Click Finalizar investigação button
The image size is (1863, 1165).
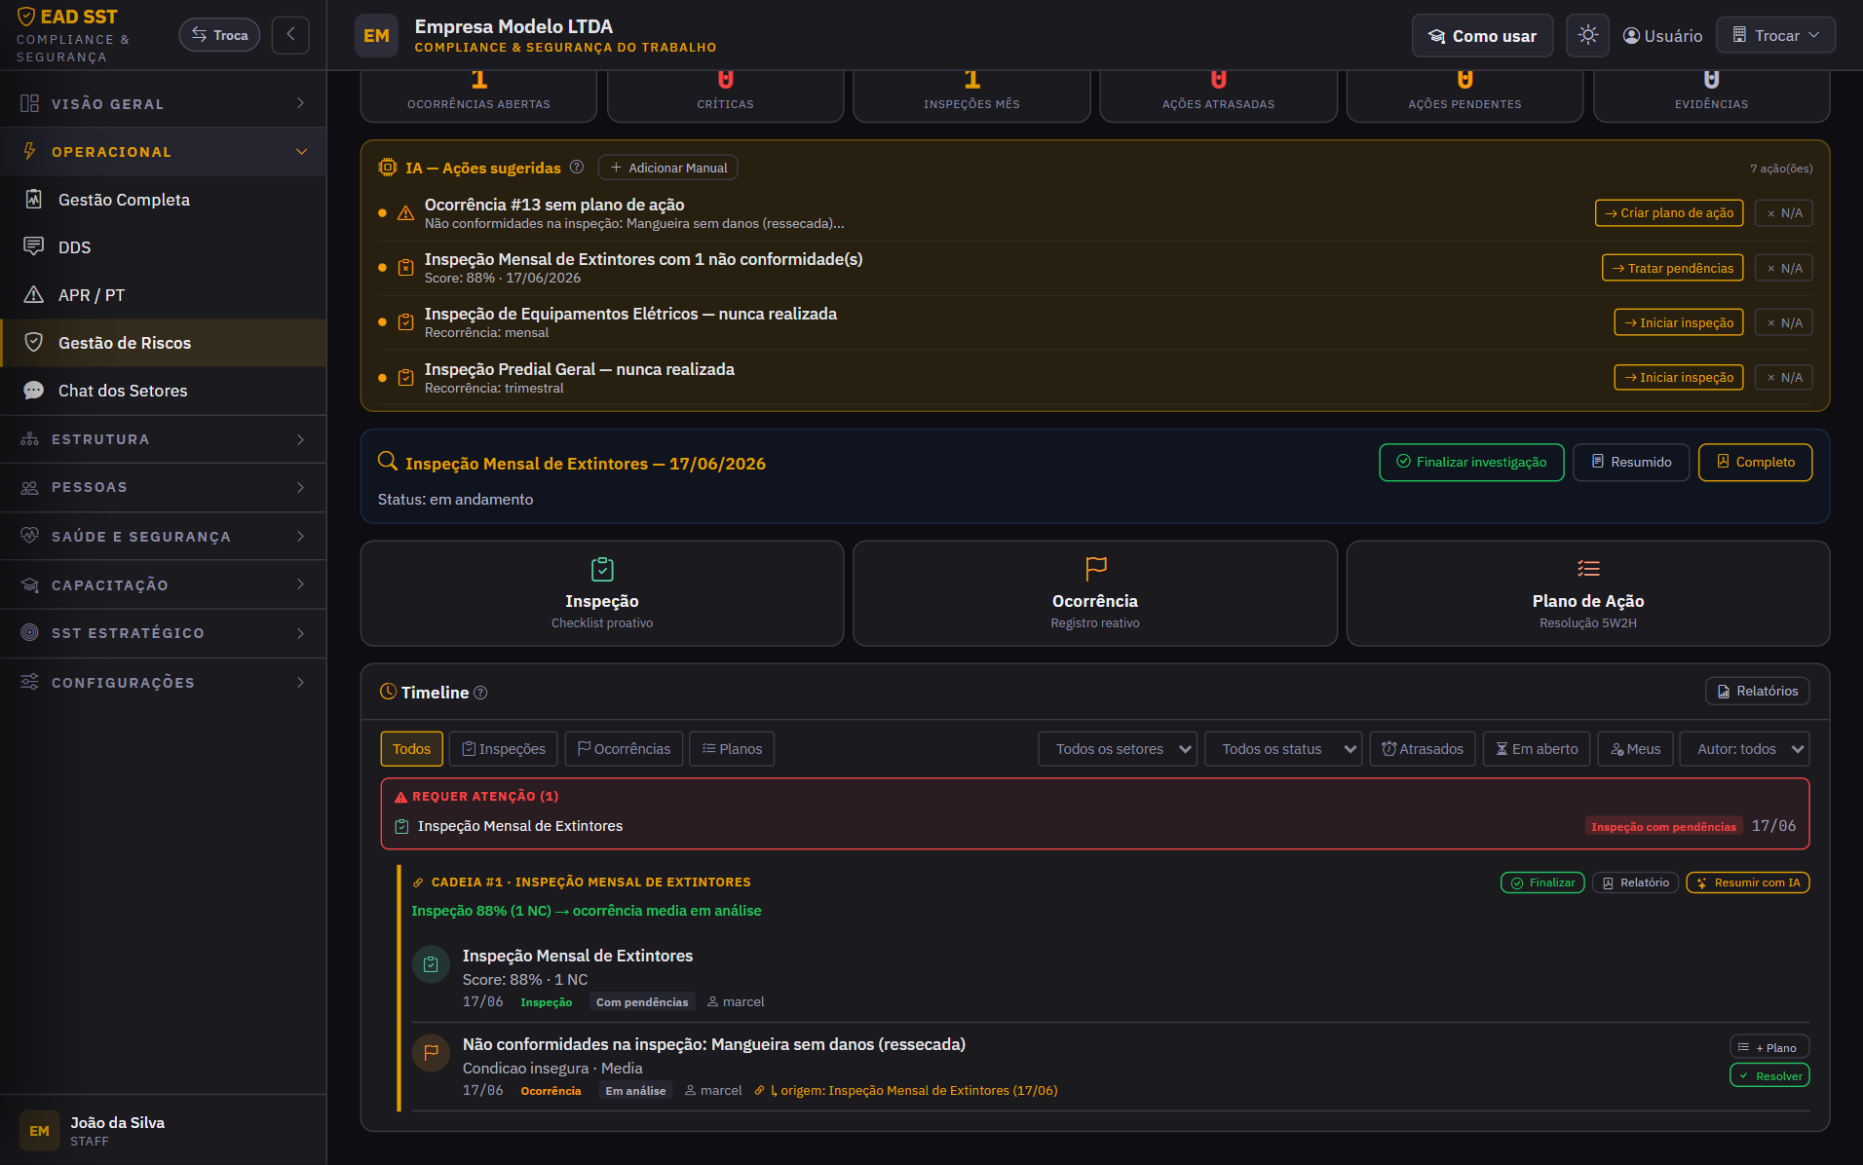(1471, 462)
